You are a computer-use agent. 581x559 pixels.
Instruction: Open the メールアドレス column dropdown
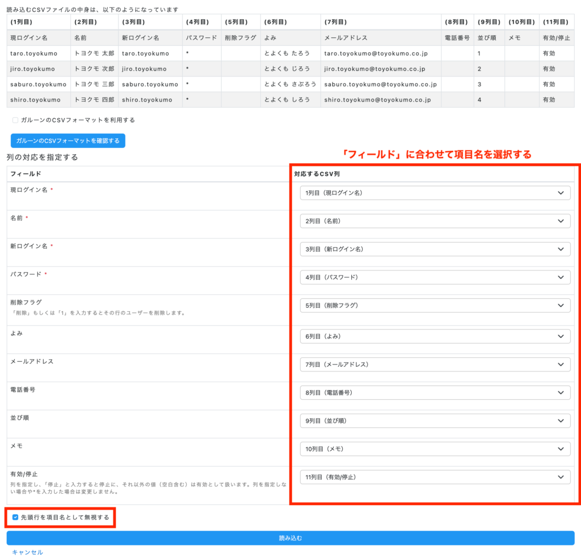[435, 365]
